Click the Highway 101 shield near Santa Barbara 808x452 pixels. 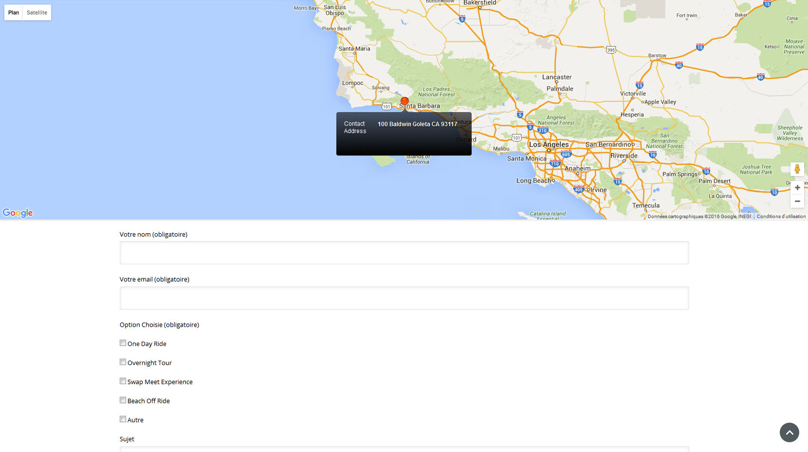pyautogui.click(x=386, y=106)
